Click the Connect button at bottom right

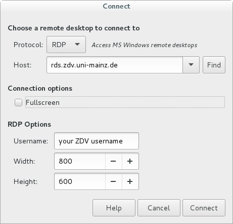point(204,208)
